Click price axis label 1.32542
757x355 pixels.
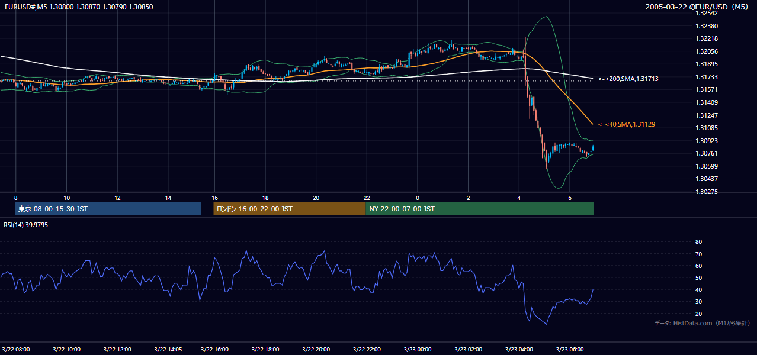(x=707, y=13)
